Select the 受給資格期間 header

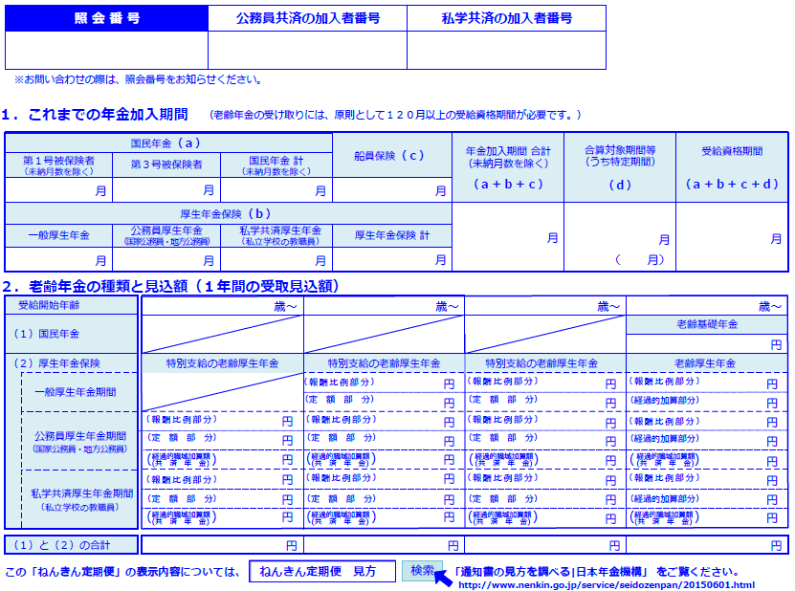coord(732,167)
